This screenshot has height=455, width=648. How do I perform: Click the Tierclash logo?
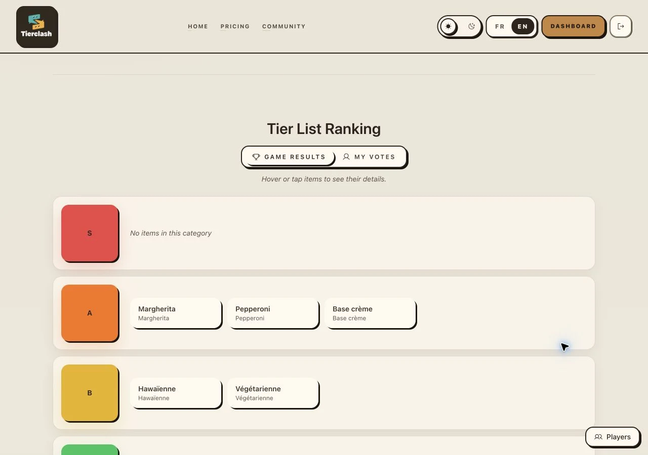(x=37, y=27)
